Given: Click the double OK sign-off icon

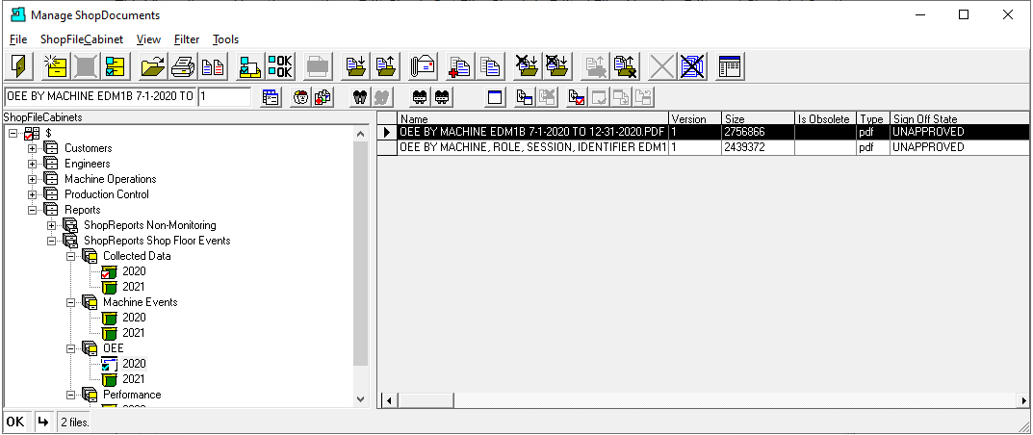Looking at the screenshot, I should pyautogui.click(x=280, y=66).
